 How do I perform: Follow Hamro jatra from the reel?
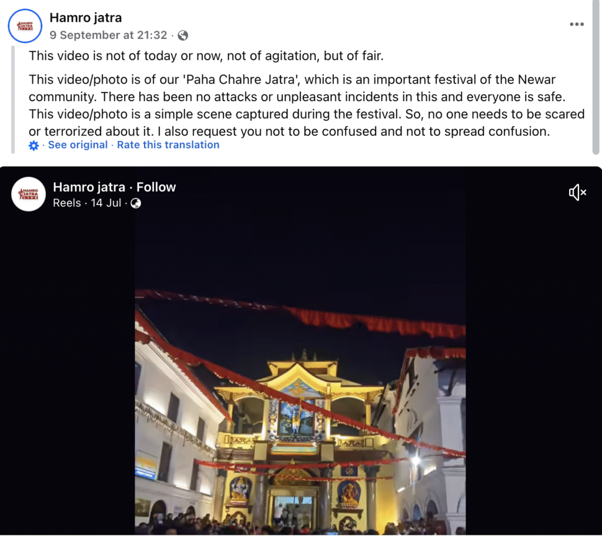156,187
